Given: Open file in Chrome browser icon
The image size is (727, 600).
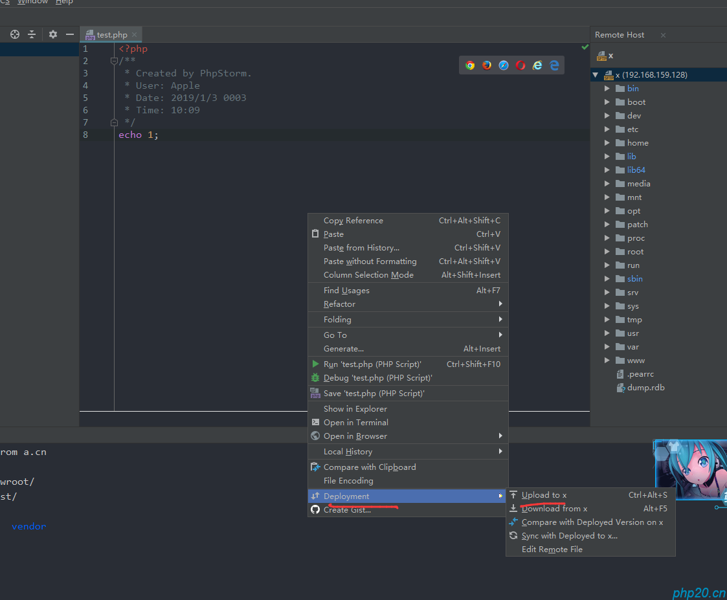Looking at the screenshot, I should click(x=470, y=65).
